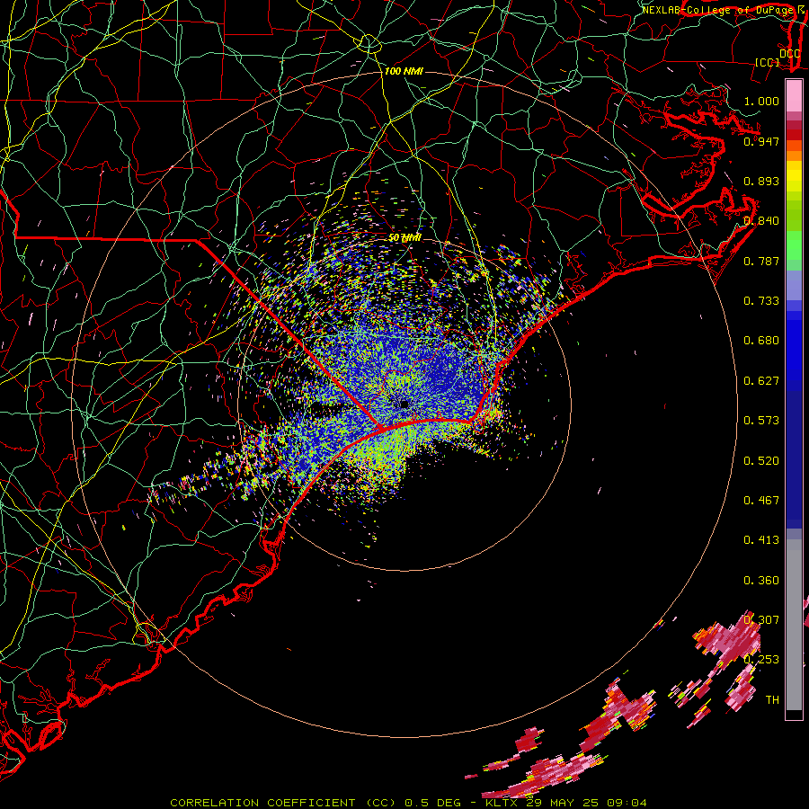This screenshot has height=809, width=809.
Task: Click the gray segment of the color bar
Action: tap(794, 625)
